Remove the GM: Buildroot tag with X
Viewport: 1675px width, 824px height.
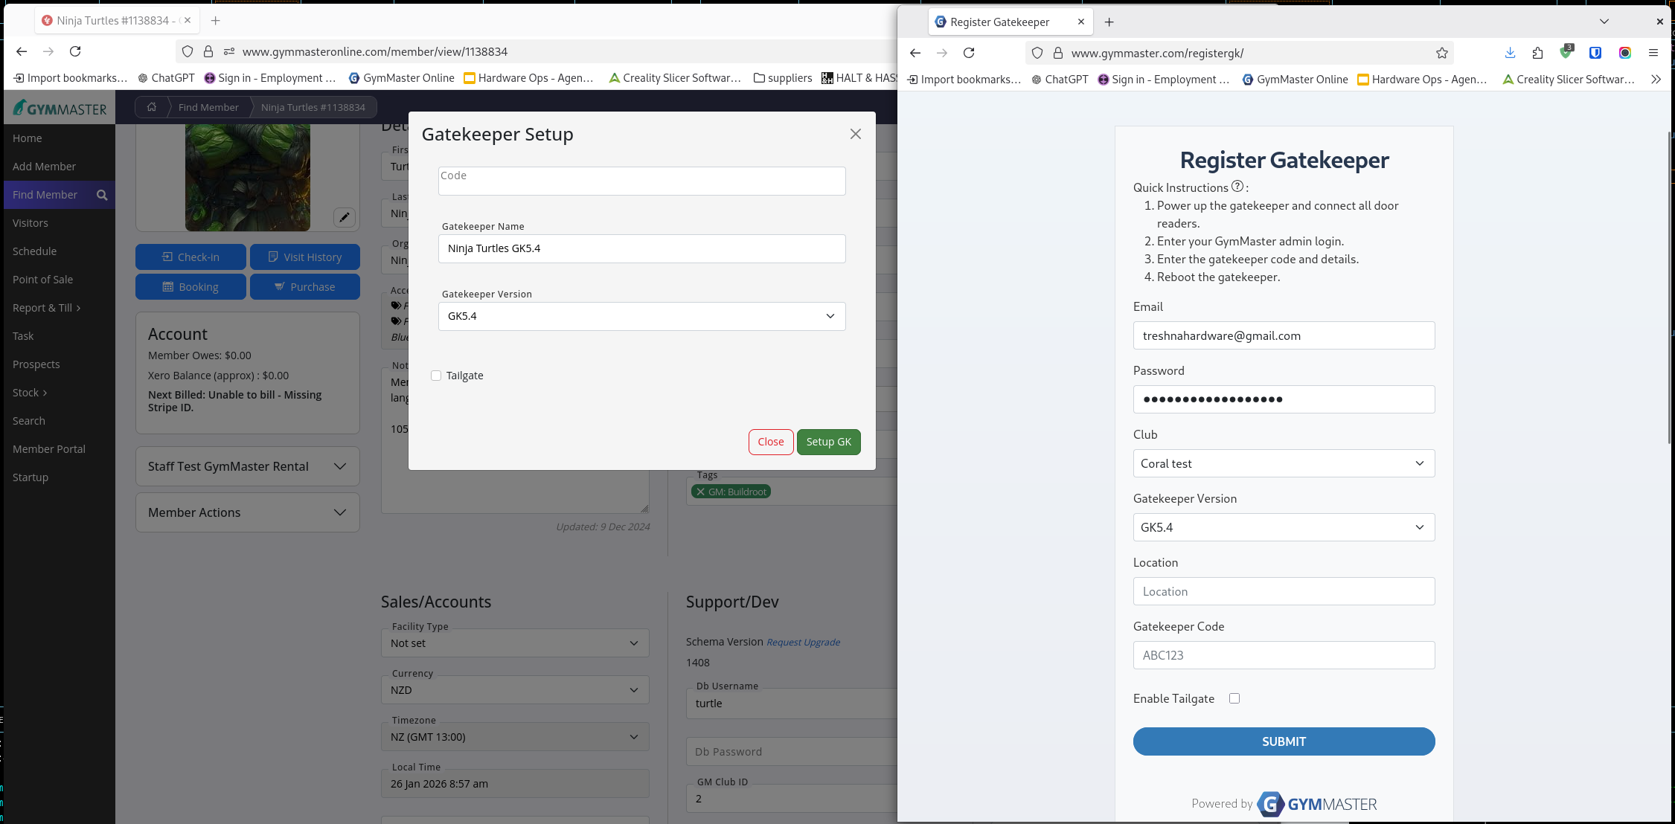click(700, 492)
